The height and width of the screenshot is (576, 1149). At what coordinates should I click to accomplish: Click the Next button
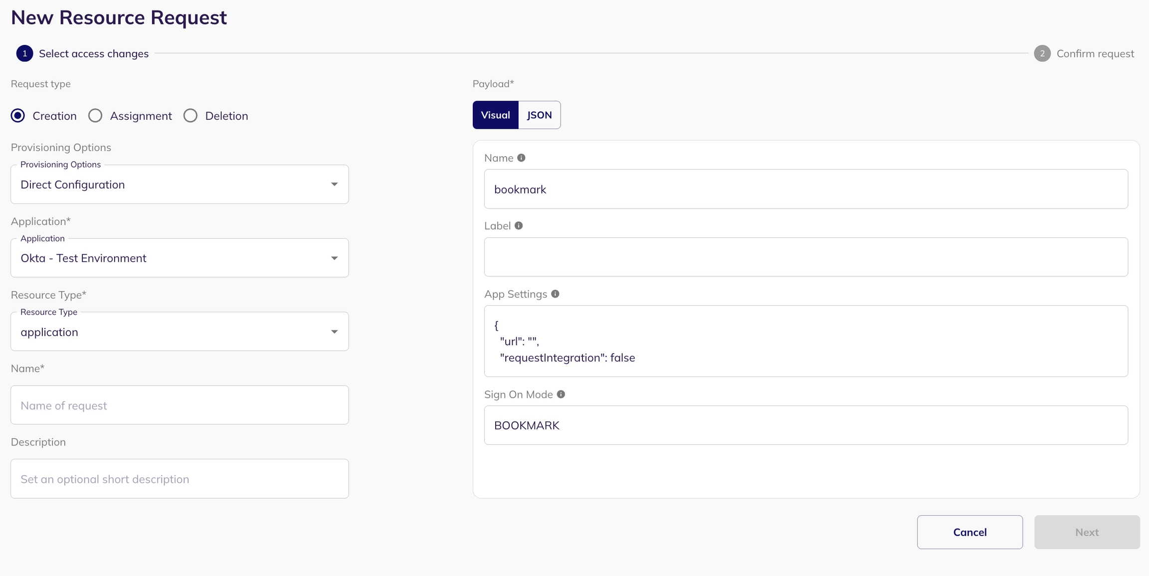(x=1087, y=532)
